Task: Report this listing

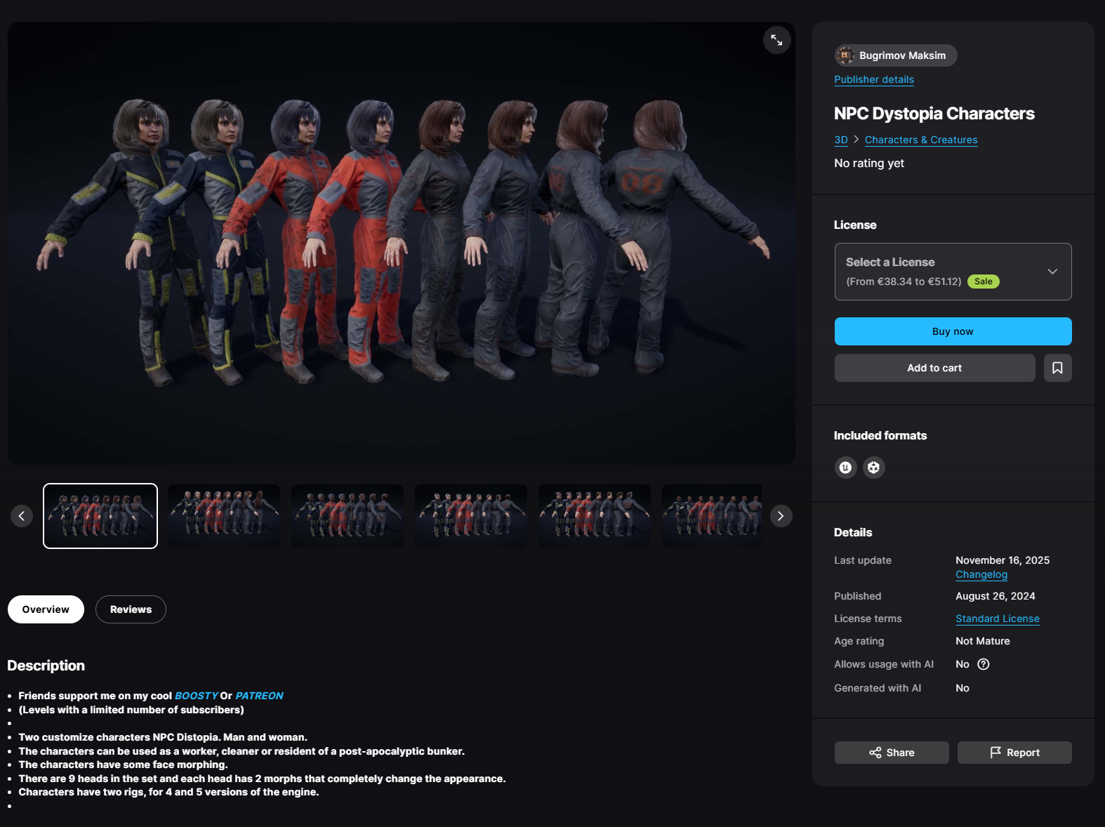Action: (x=1014, y=753)
